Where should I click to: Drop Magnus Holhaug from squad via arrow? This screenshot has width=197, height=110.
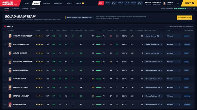pos(5,87)
